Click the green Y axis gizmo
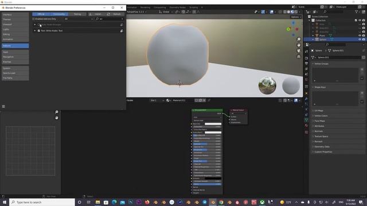The width and height of the screenshot is (367, 206). tap(288, 29)
